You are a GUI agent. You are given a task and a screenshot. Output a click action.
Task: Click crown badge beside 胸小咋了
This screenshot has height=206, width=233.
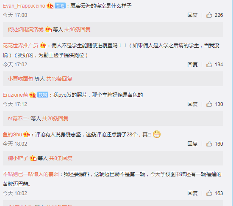click(33, 158)
